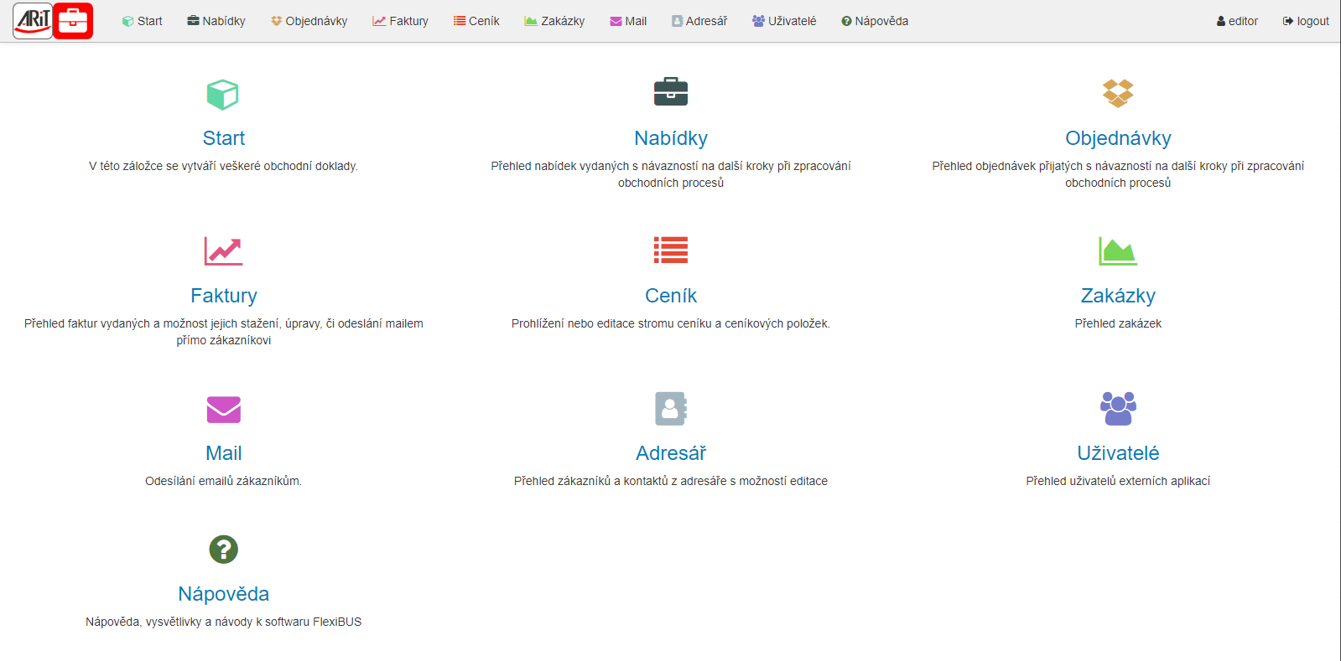Viewport: 1341px width, 661px height.
Task: Click the green question mark Nápověda icon
Action: coord(223,550)
